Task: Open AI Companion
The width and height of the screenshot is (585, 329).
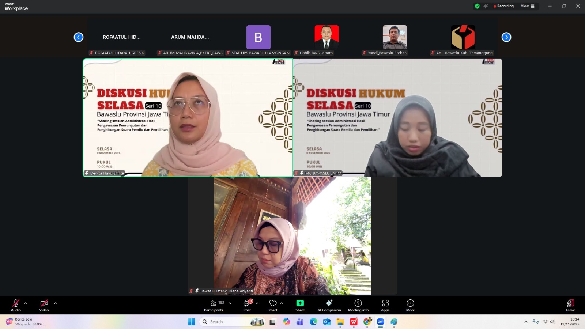Action: pos(329,305)
